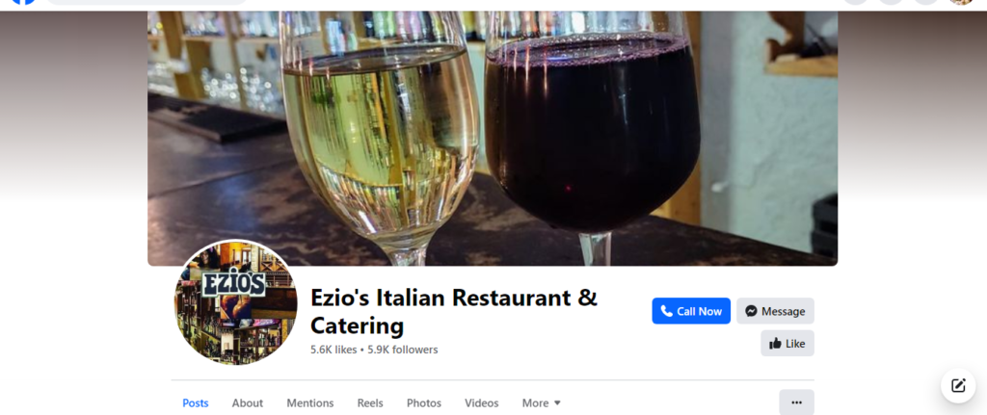Open the Mentions tab

pos(310,403)
